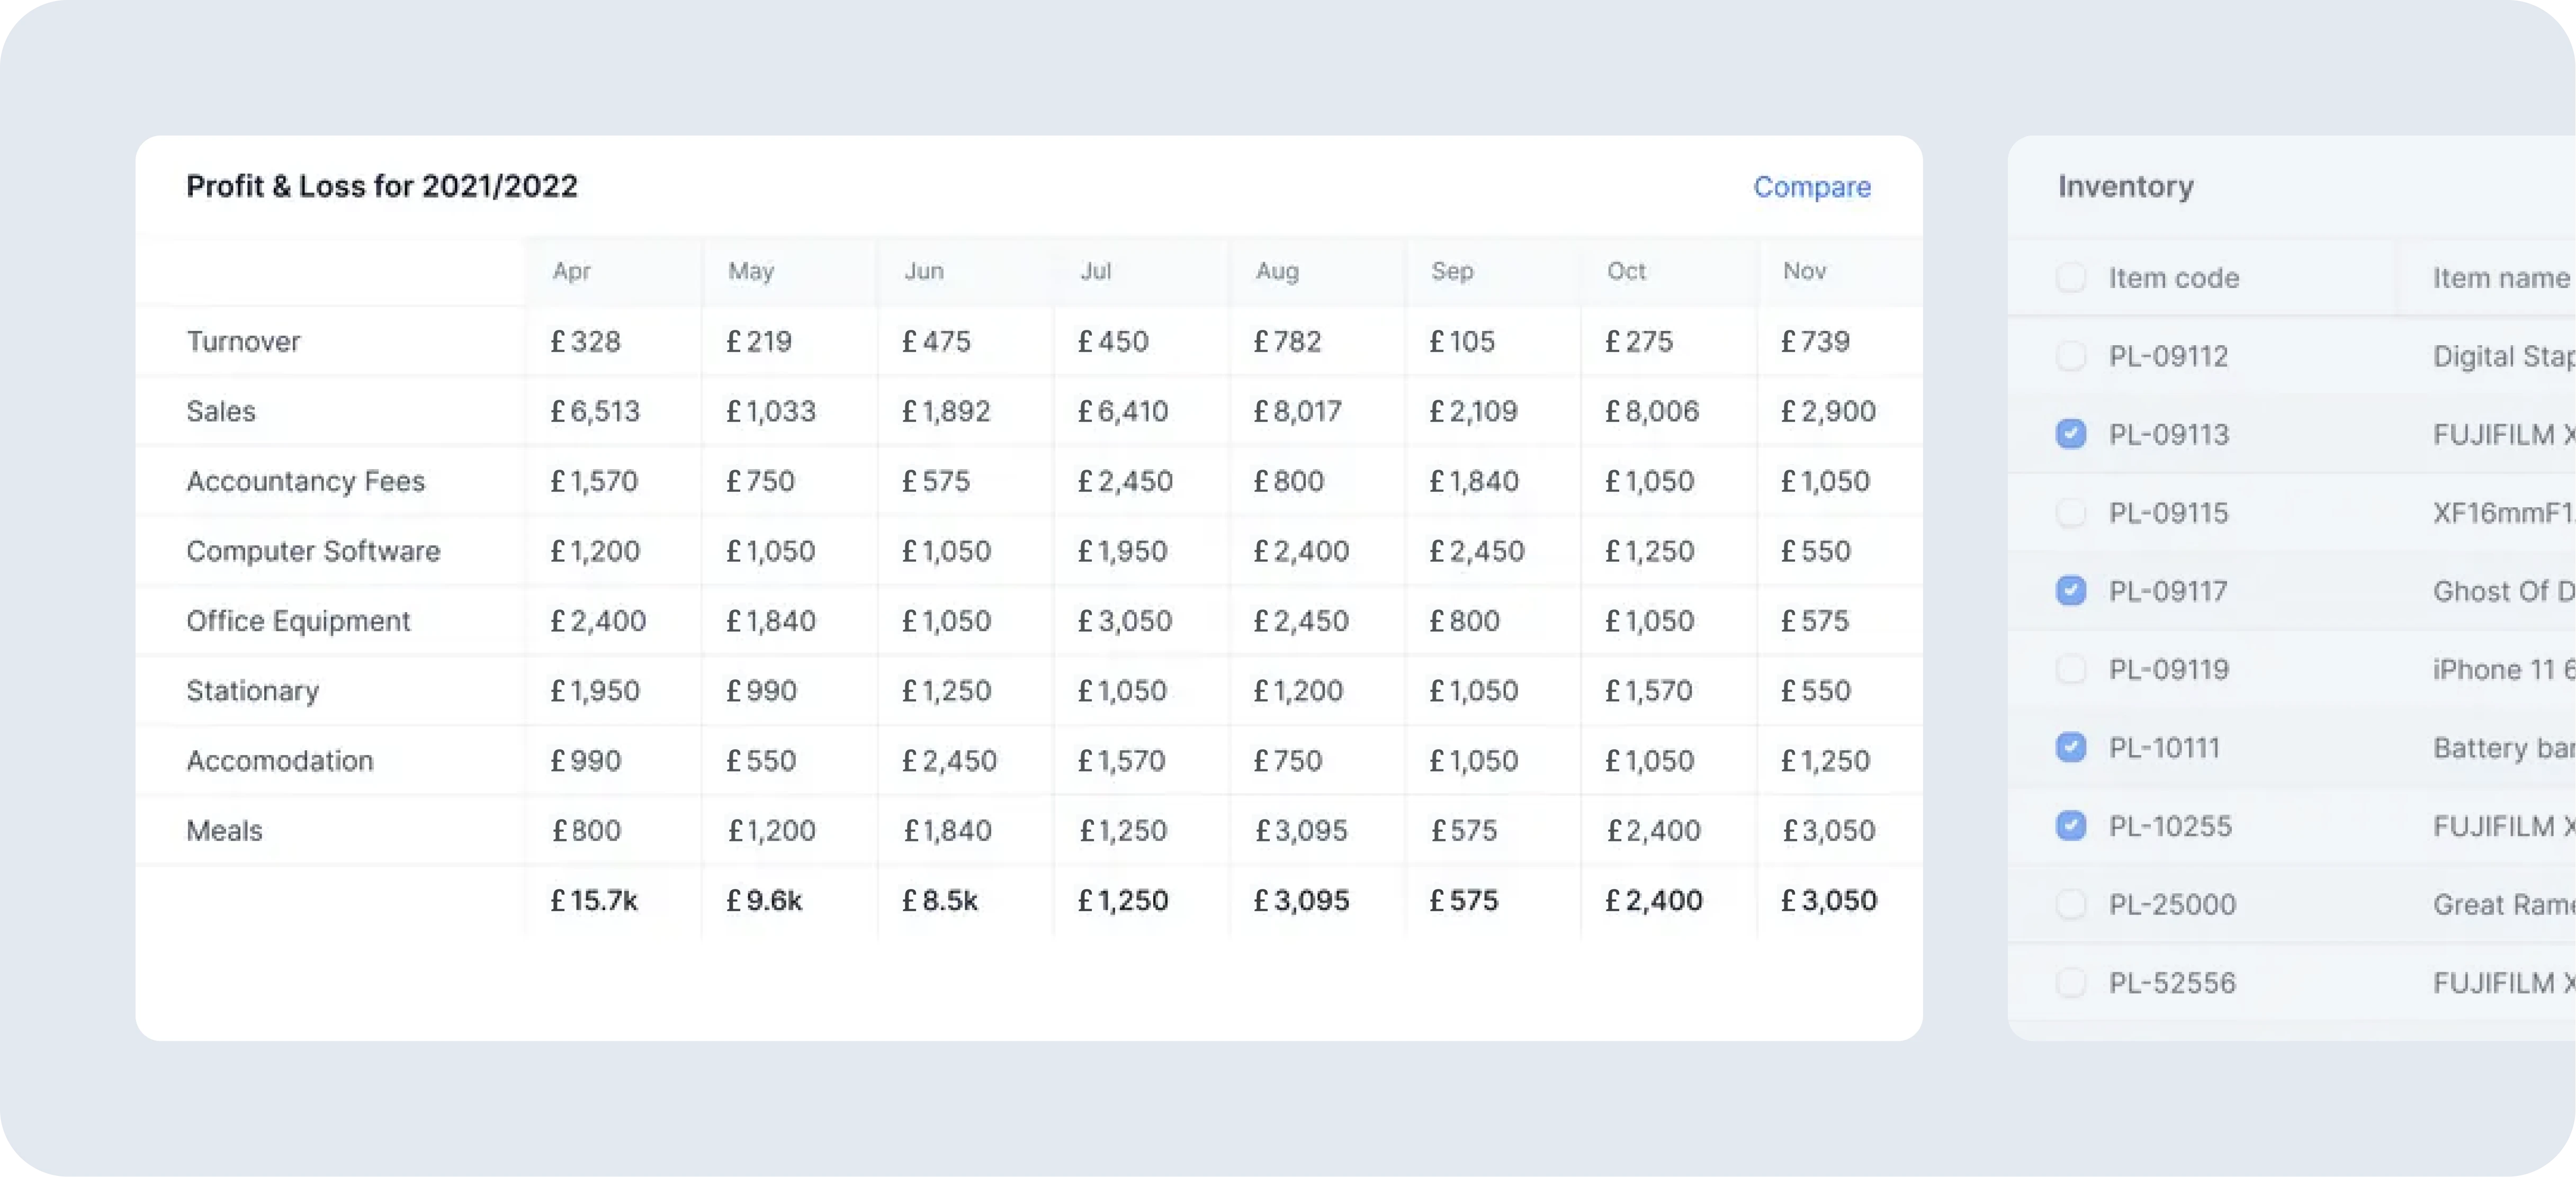Image resolution: width=2576 pixels, height=1177 pixels.
Task: Uncheck the PL-09117 checkbox
Action: 2071,590
